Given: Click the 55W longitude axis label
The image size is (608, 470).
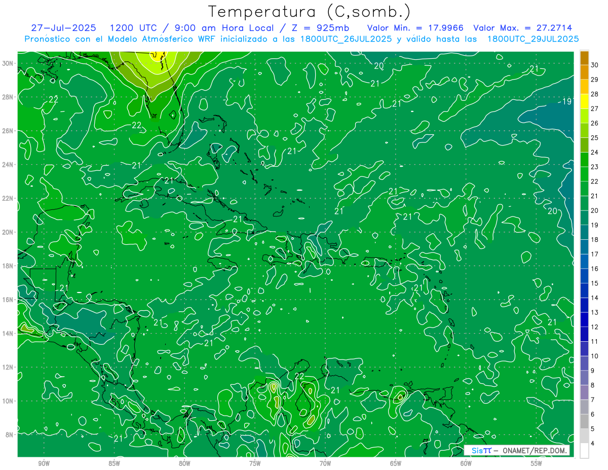Looking at the screenshot, I should (x=537, y=463).
